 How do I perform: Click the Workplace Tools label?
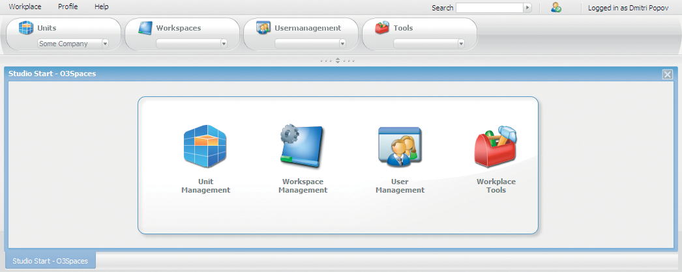(496, 185)
